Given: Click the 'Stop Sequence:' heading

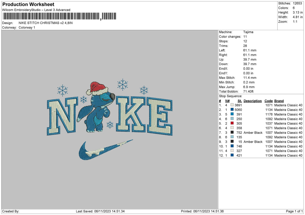Looking at the screenshot, I should click(x=231, y=96).
